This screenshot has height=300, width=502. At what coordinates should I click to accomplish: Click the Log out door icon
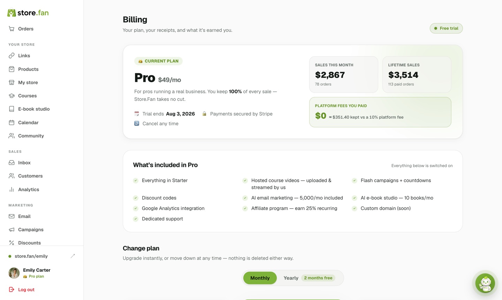point(12,290)
